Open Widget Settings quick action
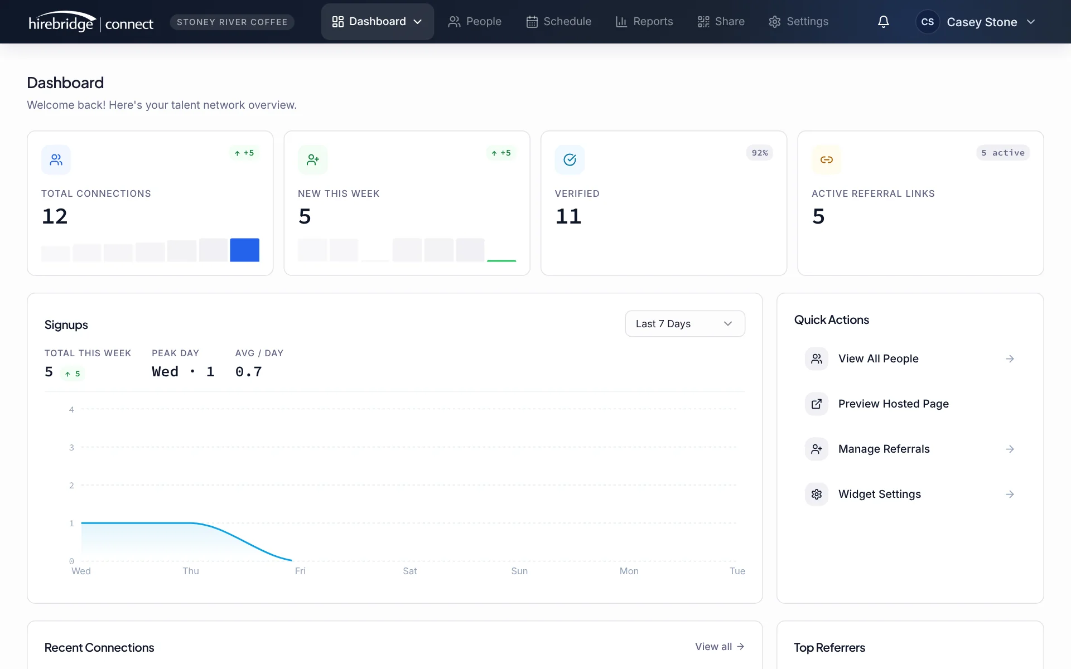Viewport: 1071px width, 669px height. point(910,494)
